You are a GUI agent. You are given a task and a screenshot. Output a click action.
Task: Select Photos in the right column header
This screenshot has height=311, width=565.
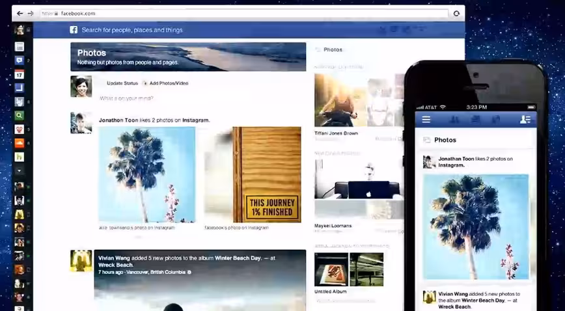click(x=333, y=49)
